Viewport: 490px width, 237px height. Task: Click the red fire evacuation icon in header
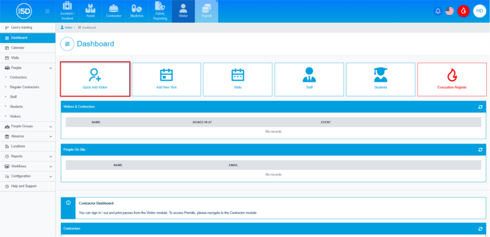463,11
